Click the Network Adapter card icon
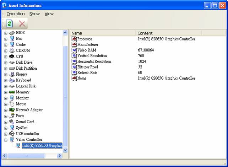Image resolution: width=228 pixels, height=167 pixels. pos(12,110)
